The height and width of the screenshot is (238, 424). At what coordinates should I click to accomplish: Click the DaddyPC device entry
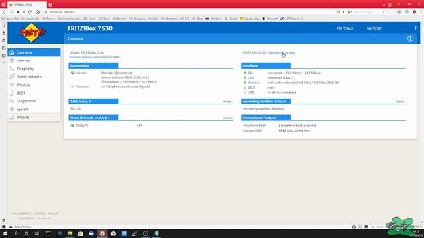click(x=82, y=126)
